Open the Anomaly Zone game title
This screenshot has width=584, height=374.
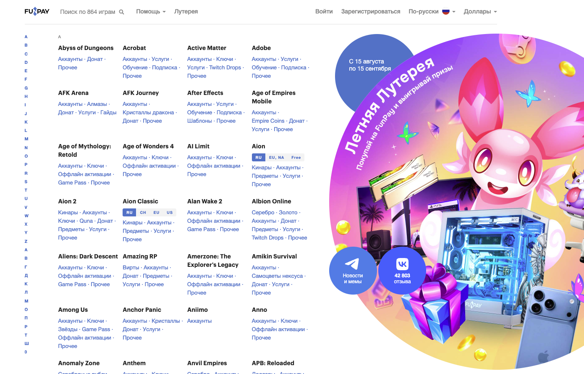pyautogui.click(x=79, y=363)
